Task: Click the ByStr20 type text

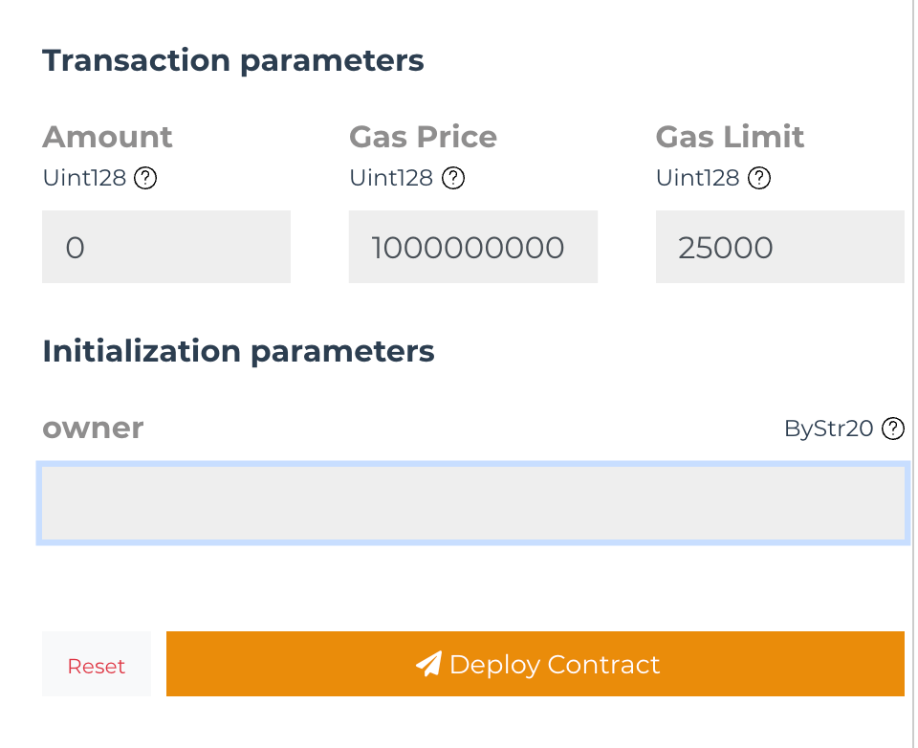Action: (829, 429)
